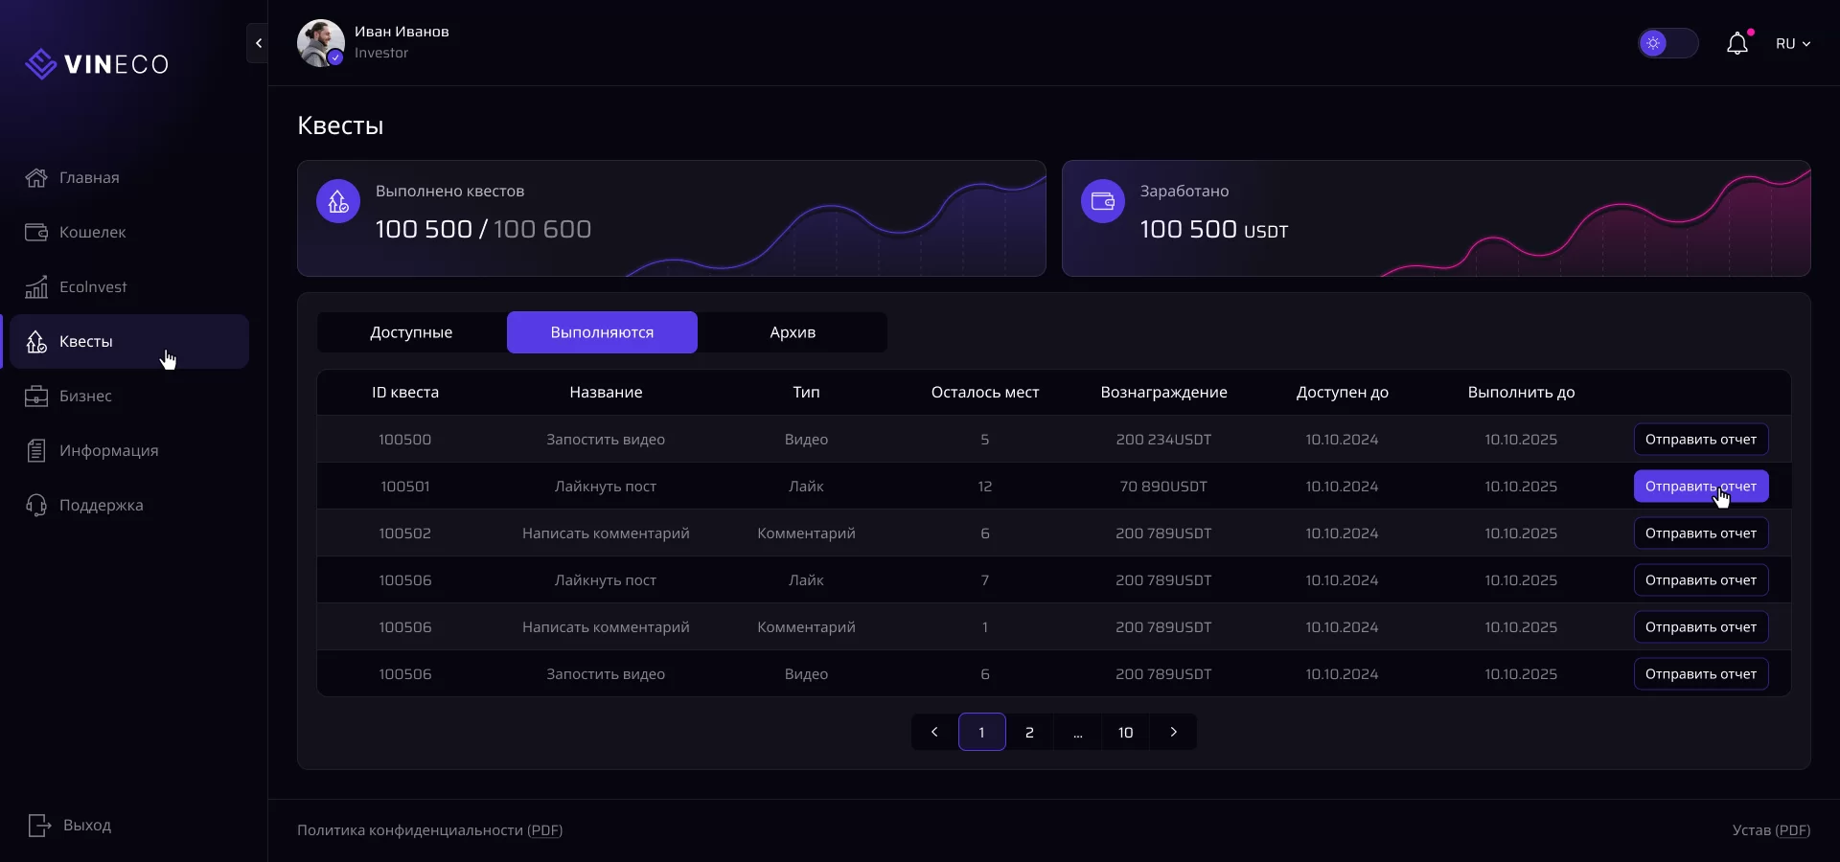
Task: Expand the RU language dropdown
Action: (1792, 44)
